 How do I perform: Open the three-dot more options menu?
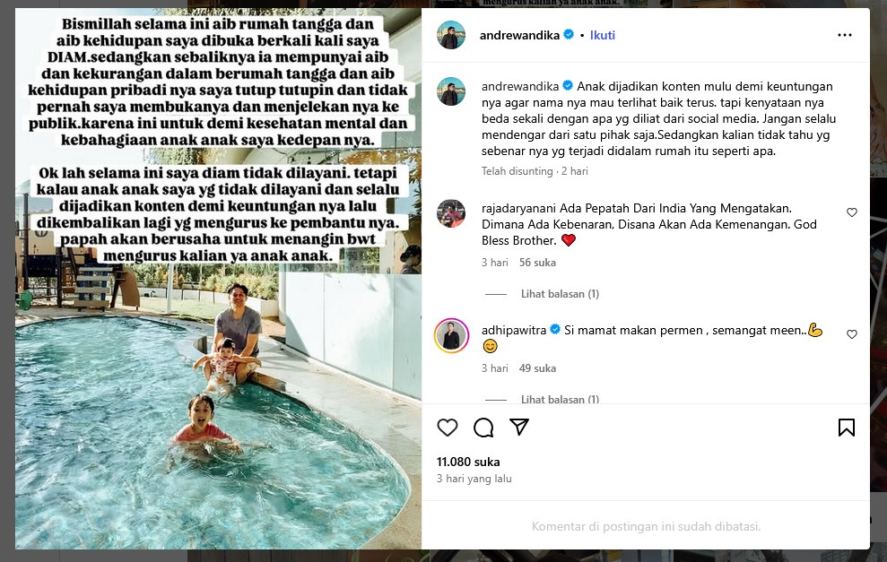click(845, 35)
